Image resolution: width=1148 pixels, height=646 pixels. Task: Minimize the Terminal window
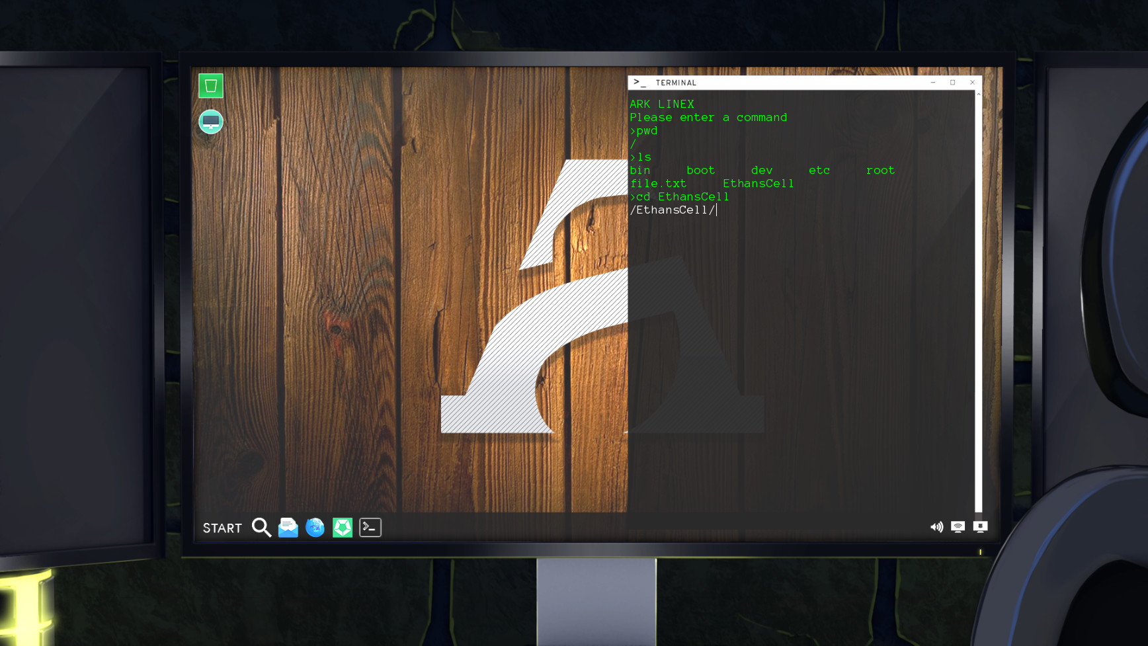(x=933, y=82)
